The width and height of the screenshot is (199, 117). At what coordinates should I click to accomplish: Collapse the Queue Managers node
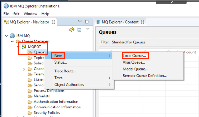coord(12,42)
